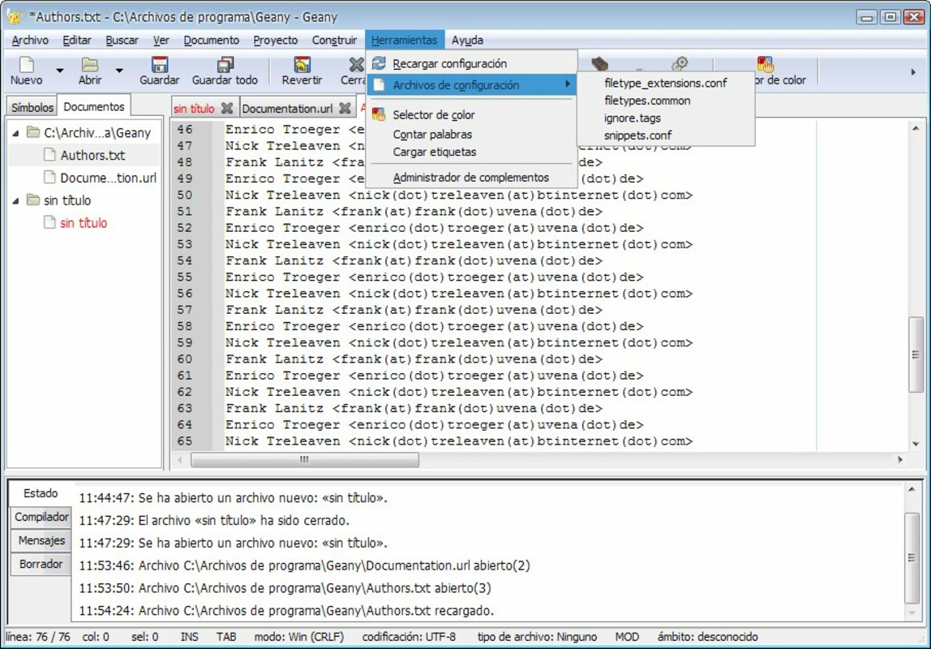Viewport: 931px width, 649px height.
Task: Open the Símbolos sidebar tab
Action: tap(32, 107)
